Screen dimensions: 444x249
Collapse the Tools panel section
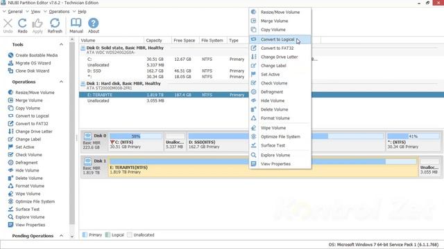tap(61, 44)
